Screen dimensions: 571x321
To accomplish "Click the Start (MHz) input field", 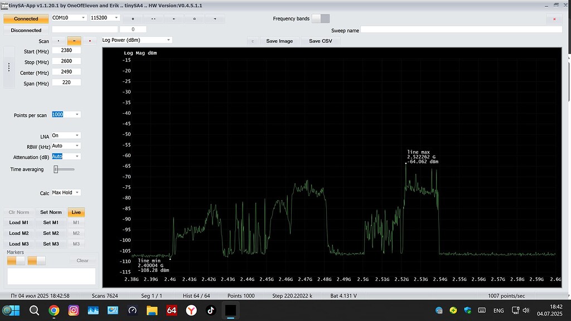I will pos(66,50).
